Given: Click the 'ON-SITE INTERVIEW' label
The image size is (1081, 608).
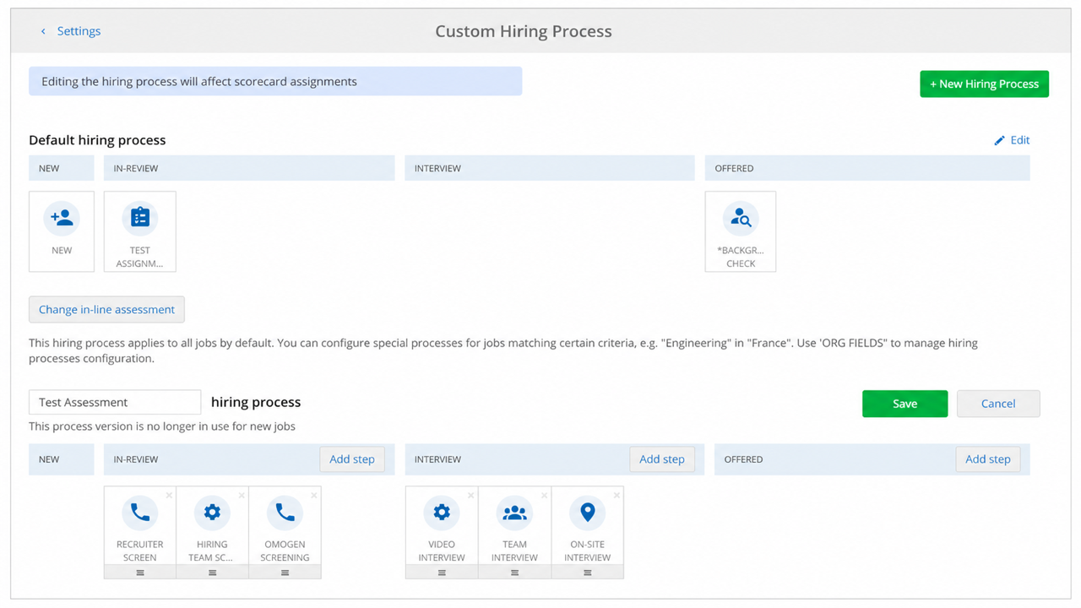Looking at the screenshot, I should 588,551.
